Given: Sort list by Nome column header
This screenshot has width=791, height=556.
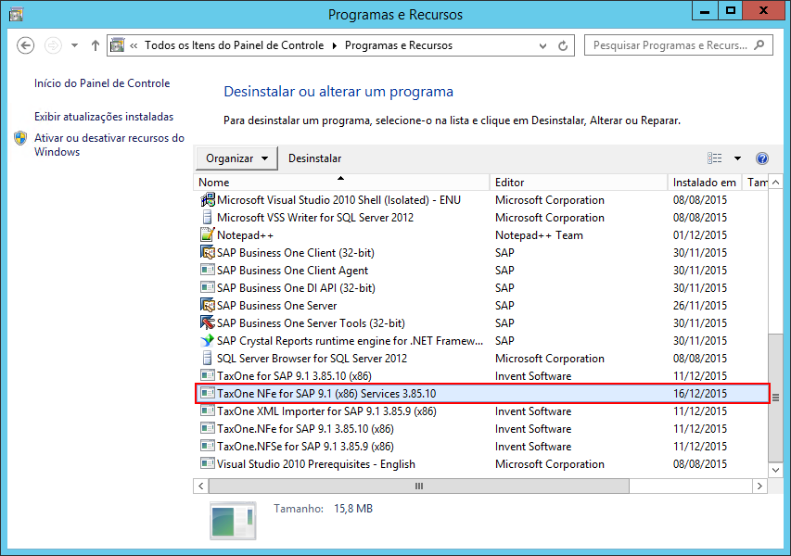Looking at the screenshot, I should [x=341, y=183].
